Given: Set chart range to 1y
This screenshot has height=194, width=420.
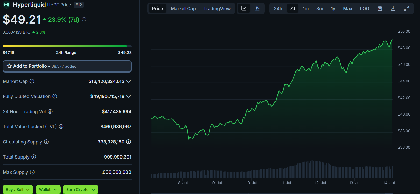Looking at the screenshot, I should (333, 9).
